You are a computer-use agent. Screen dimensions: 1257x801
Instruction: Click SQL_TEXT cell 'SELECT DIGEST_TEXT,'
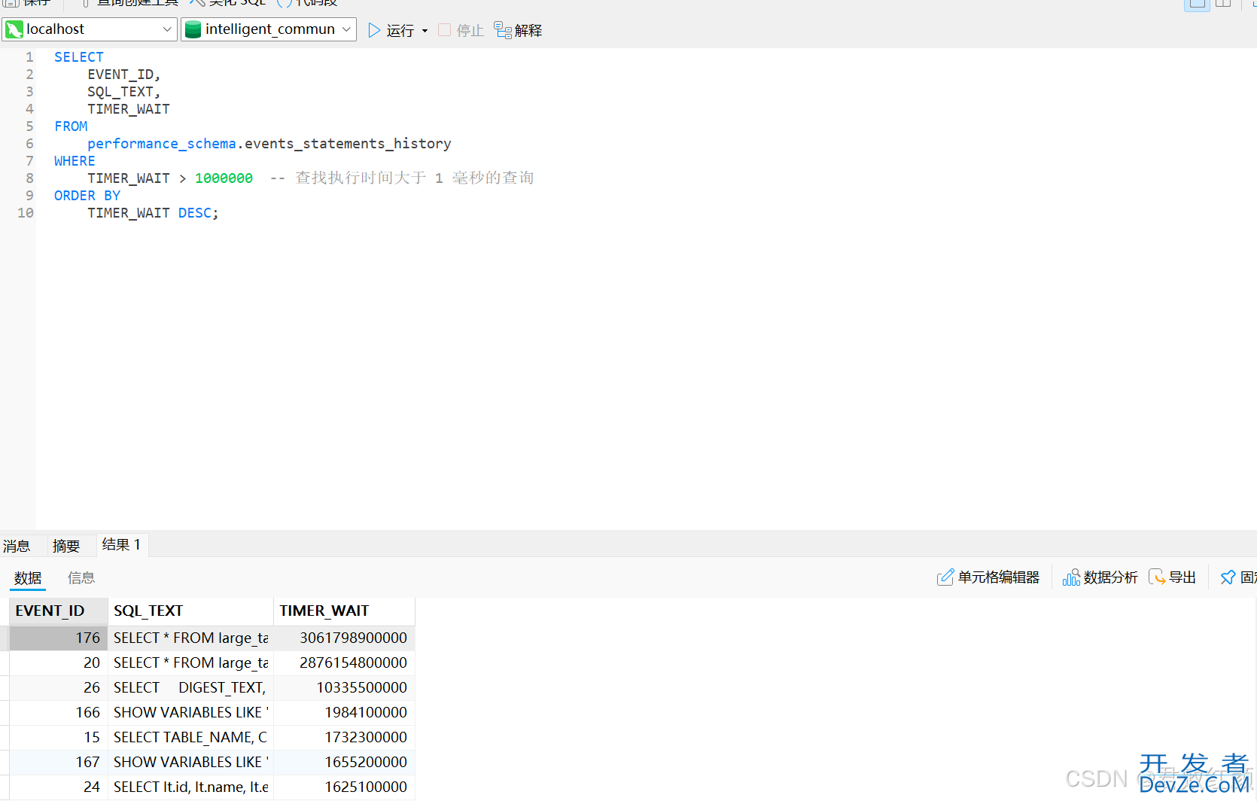pos(190,687)
